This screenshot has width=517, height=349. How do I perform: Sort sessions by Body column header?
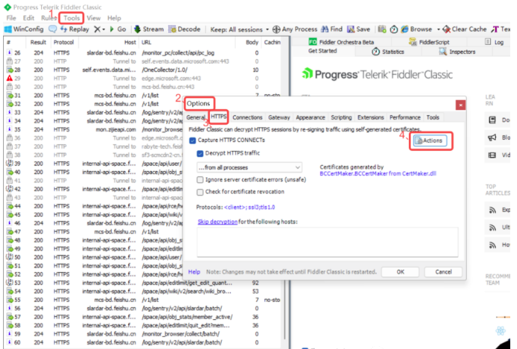tap(252, 42)
